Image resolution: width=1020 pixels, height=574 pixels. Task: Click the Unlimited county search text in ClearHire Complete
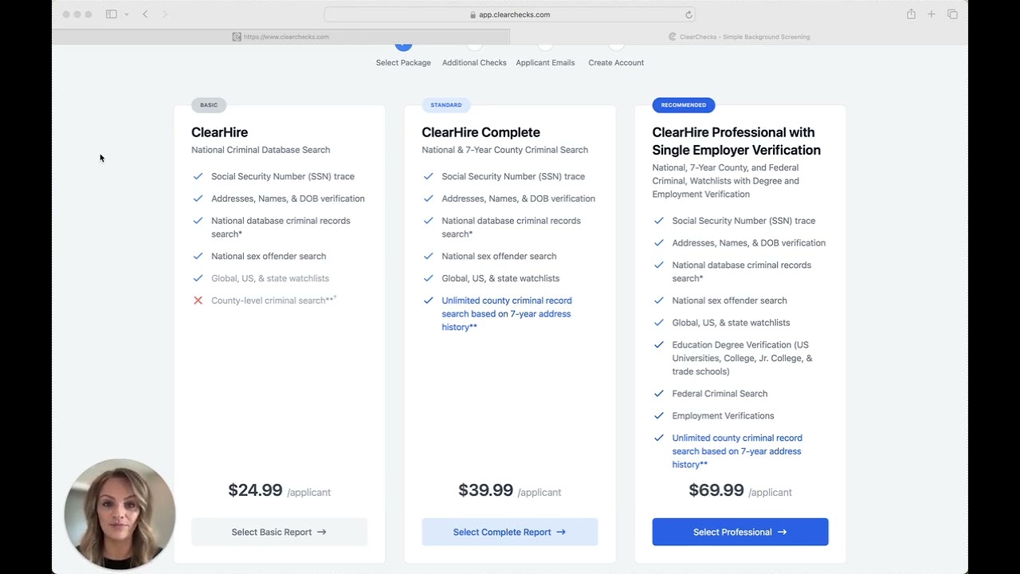point(507,314)
